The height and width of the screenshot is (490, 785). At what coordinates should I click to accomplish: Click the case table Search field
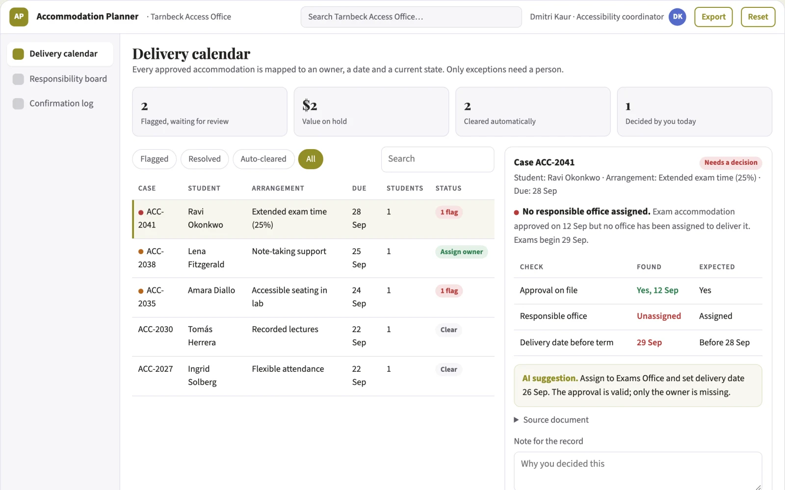point(438,159)
